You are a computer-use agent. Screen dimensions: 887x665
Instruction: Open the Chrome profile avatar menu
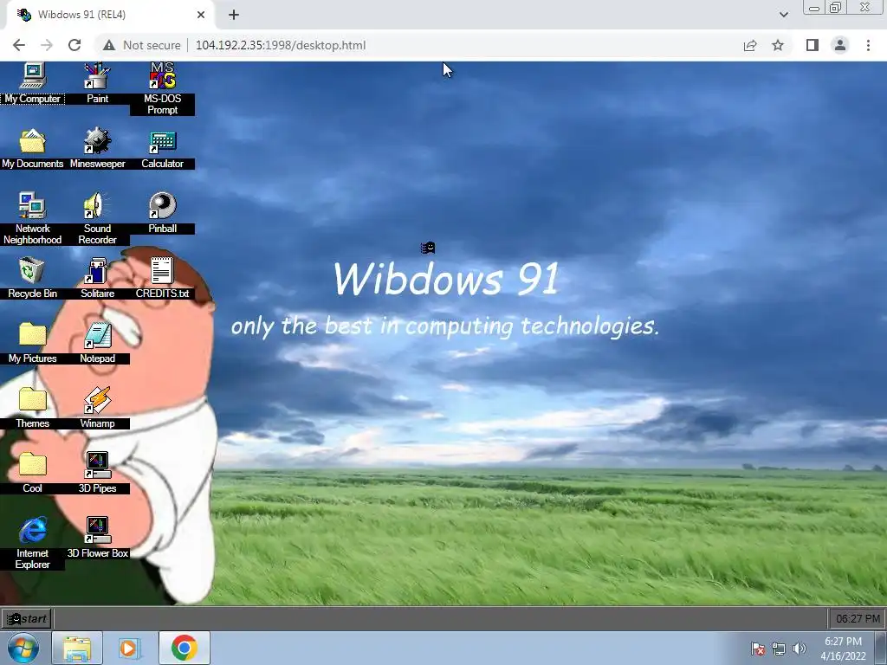point(840,45)
